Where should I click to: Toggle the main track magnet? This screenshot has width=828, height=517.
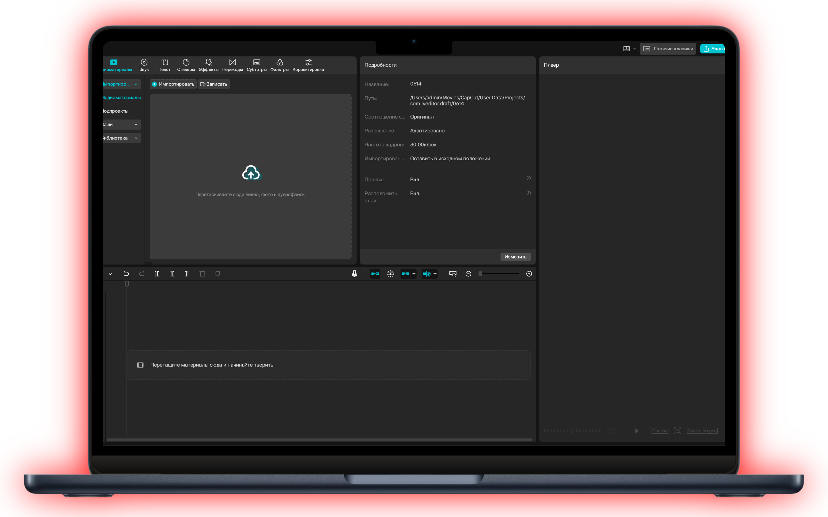click(375, 273)
